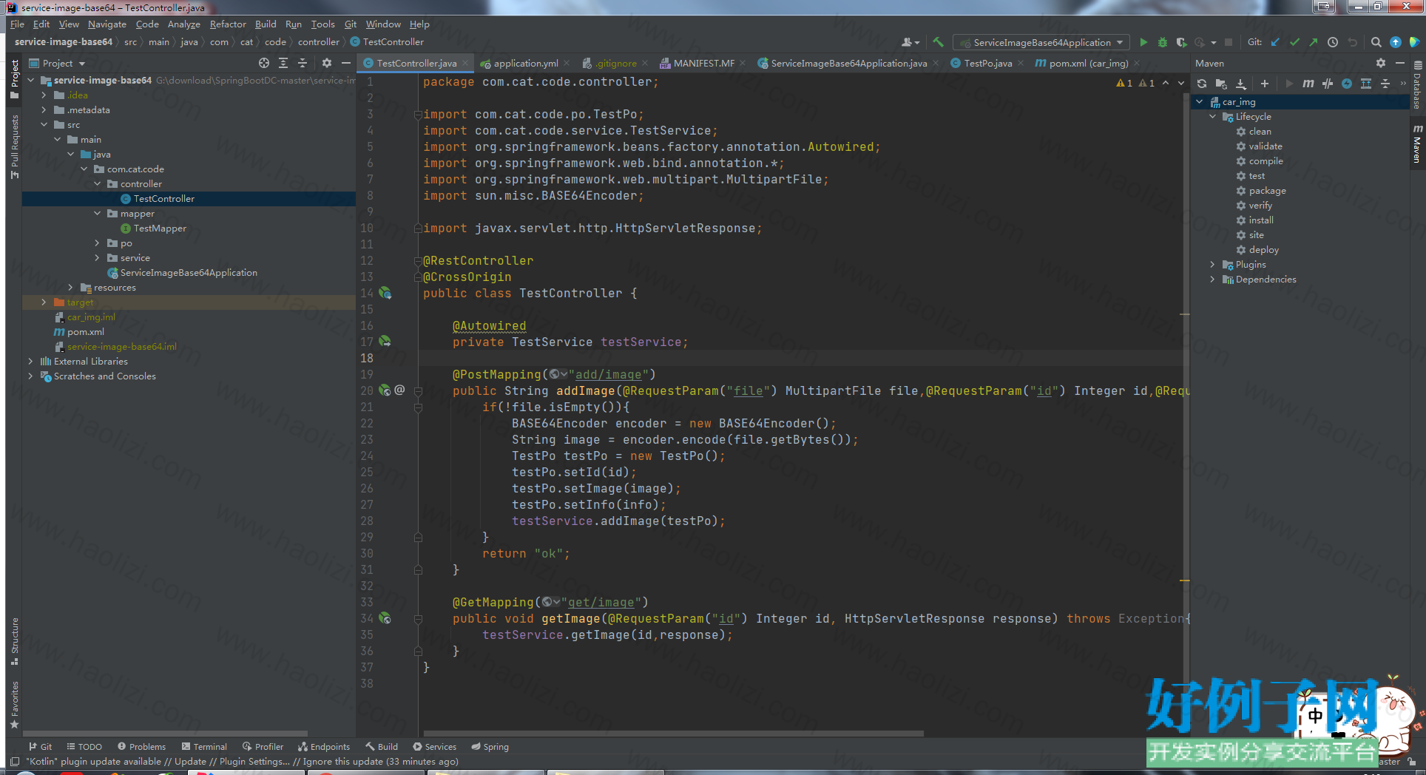This screenshot has width=1426, height=775.
Task: Click the Project panel horizontal scrollbar
Action: pyautogui.click(x=166, y=734)
